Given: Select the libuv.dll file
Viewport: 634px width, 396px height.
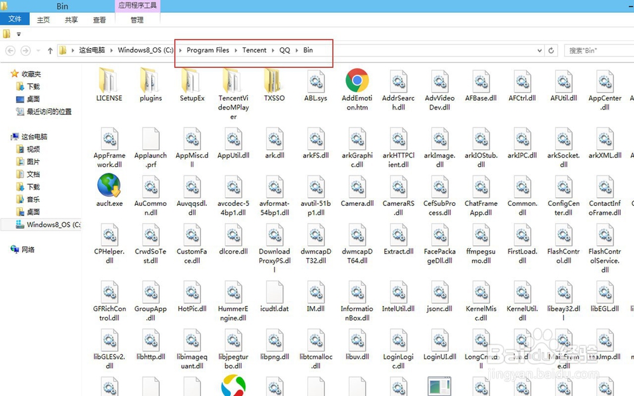Looking at the screenshot, I should (357, 344).
